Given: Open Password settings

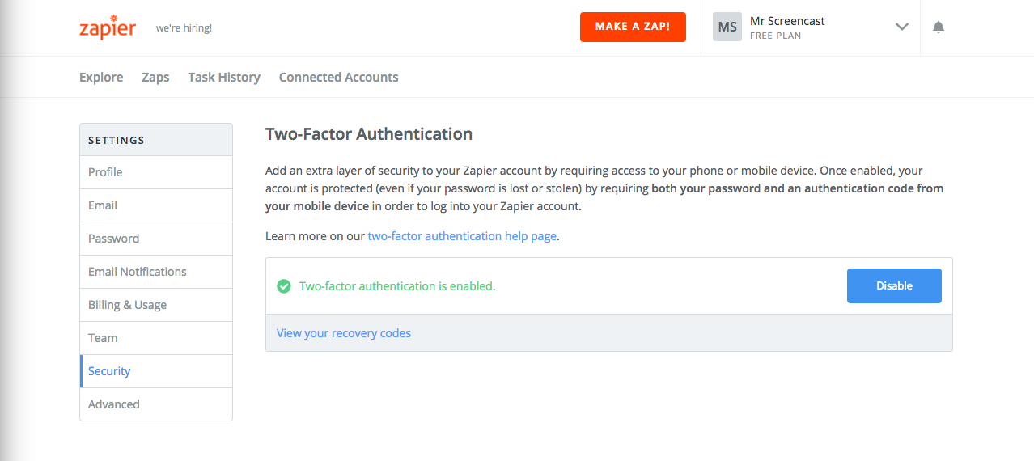Looking at the screenshot, I should coord(156,239).
